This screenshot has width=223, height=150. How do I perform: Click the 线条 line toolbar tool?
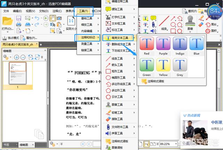click(164, 23)
